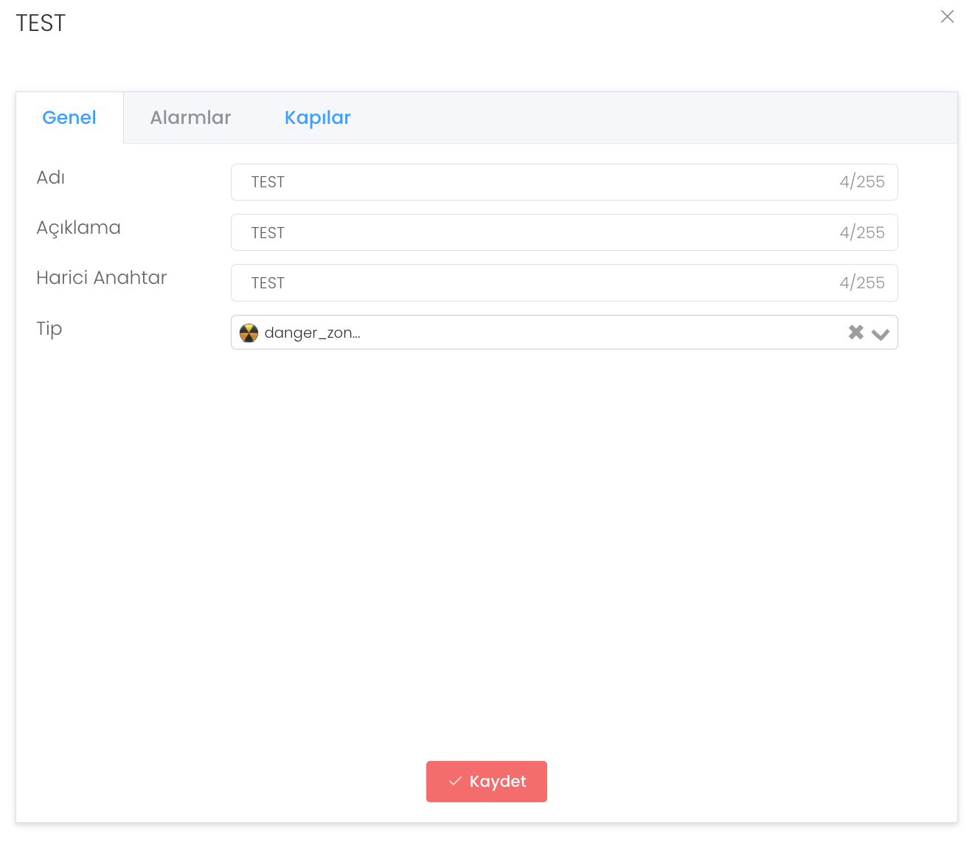The height and width of the screenshot is (848, 972).
Task: Click the 4/255 counter in Açıklama field
Action: (x=861, y=233)
